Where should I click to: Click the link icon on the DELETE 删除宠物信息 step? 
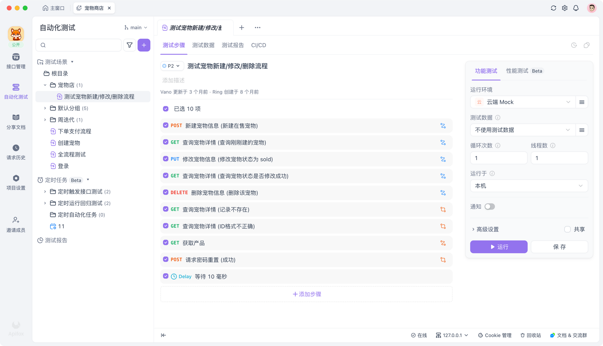[x=443, y=193]
